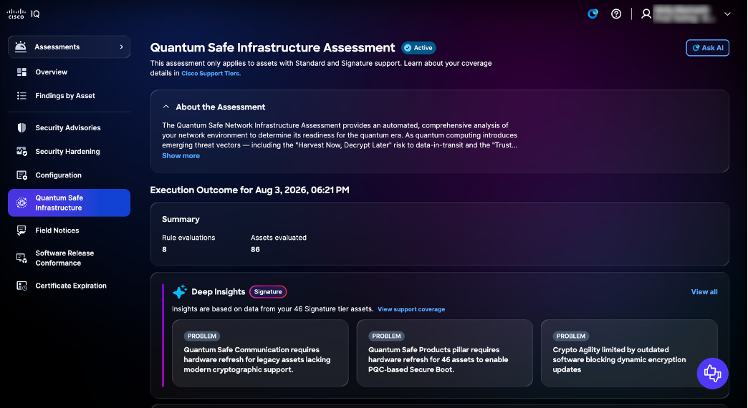The width and height of the screenshot is (748, 408).
Task: Open the help question mark icon
Action: click(x=616, y=14)
